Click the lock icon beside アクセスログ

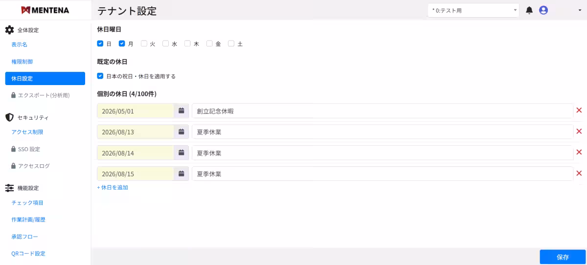coord(14,166)
